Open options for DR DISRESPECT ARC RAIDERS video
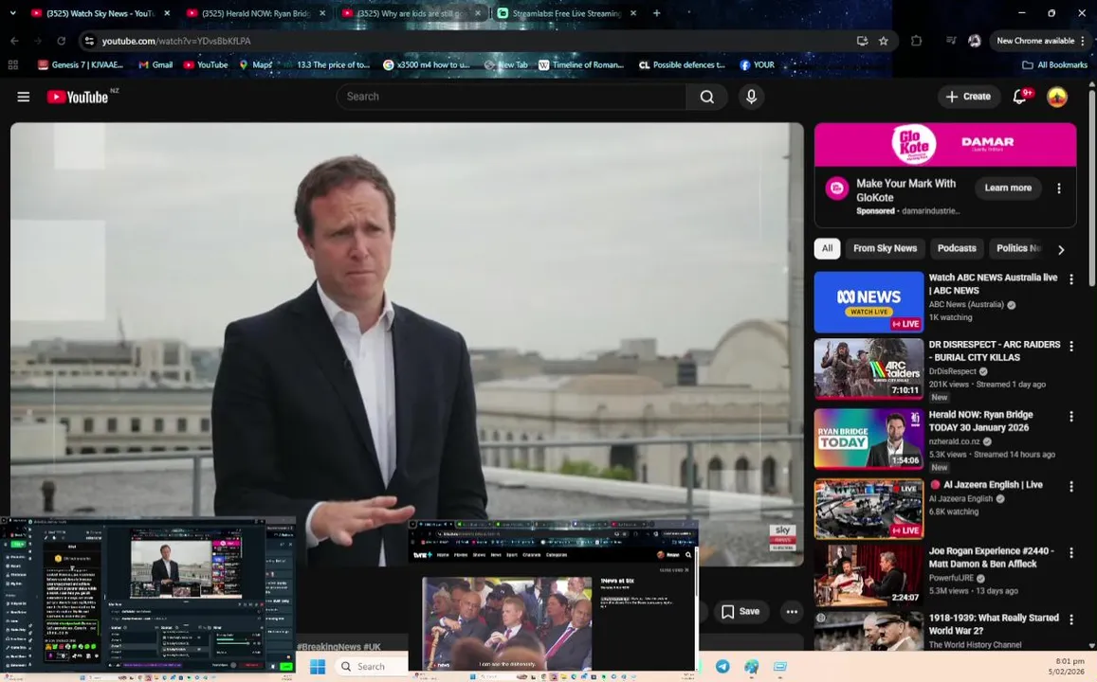Screen dimensions: 1097x682 click(1071, 347)
